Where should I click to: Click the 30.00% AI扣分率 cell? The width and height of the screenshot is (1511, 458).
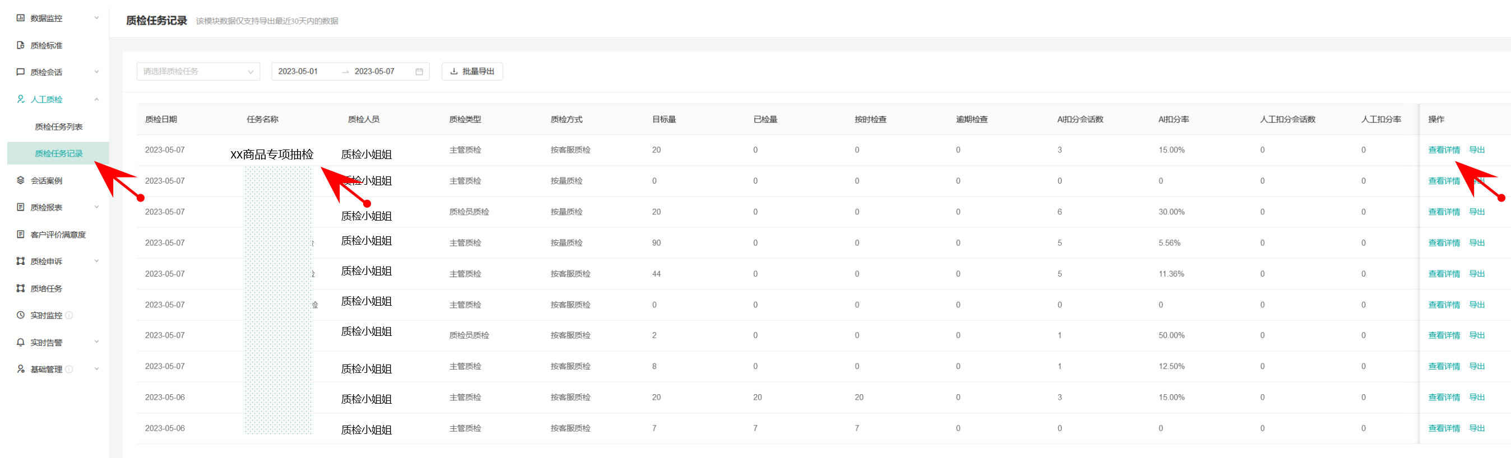tap(1171, 212)
